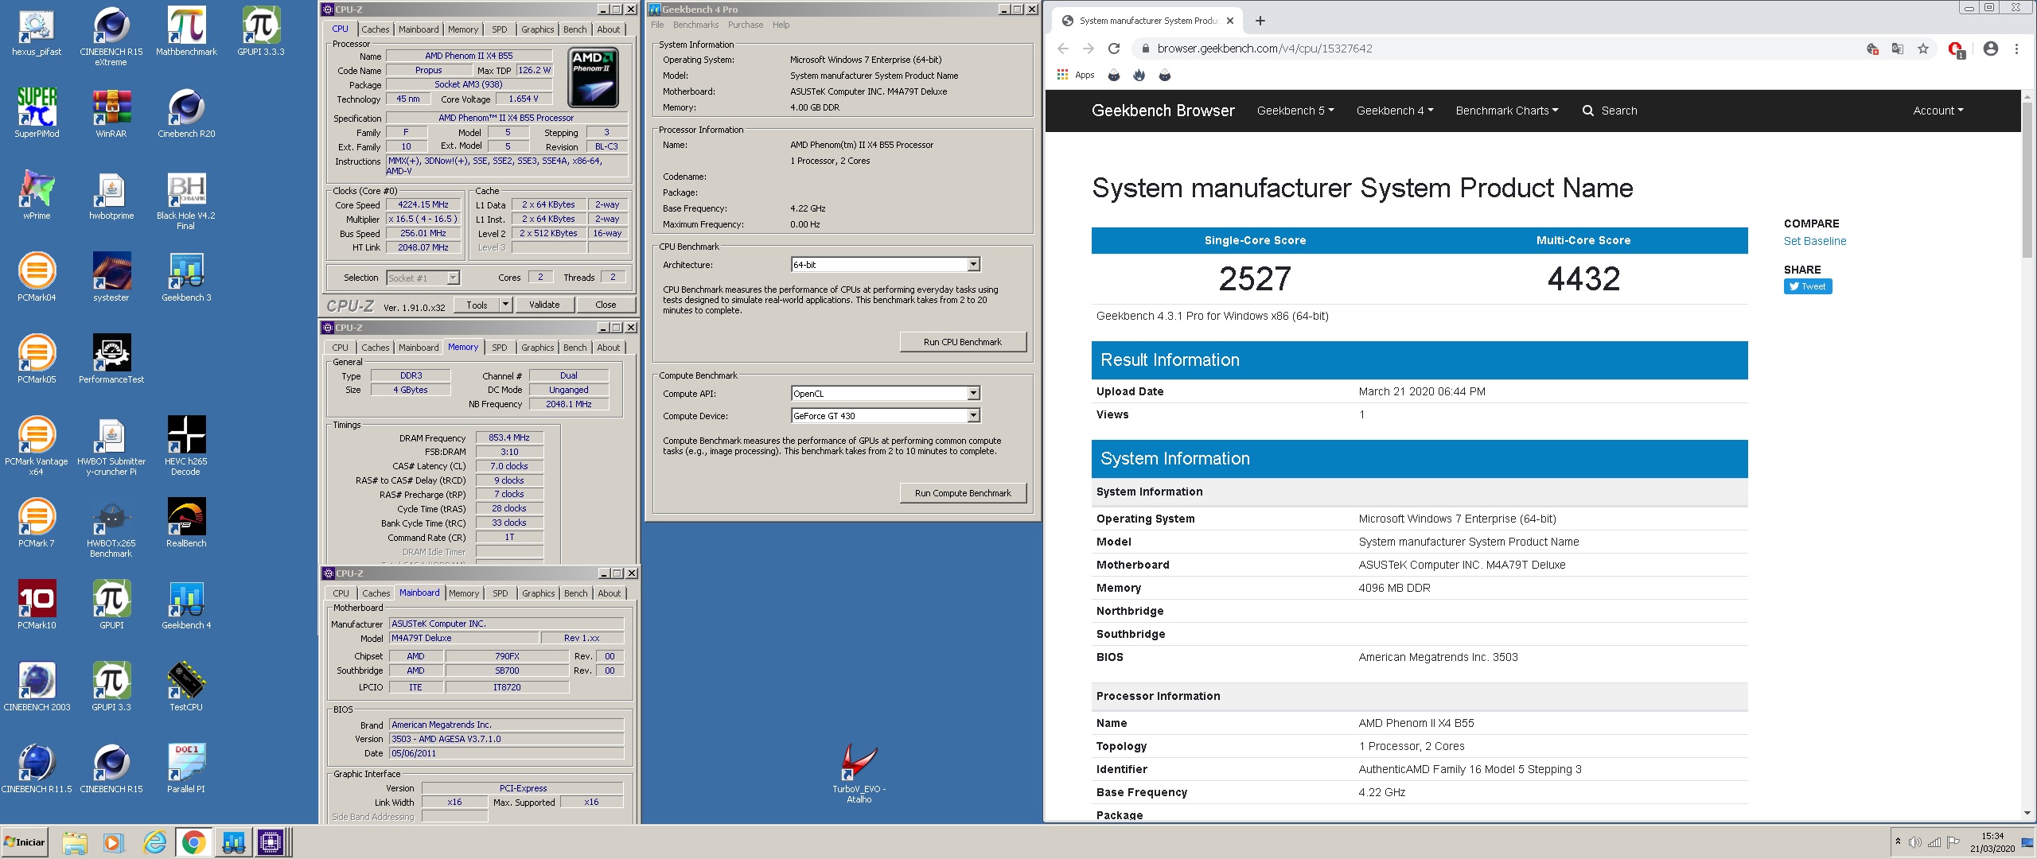
Task: Open the Help menu in Geekbench 4 Pro
Action: tap(781, 25)
